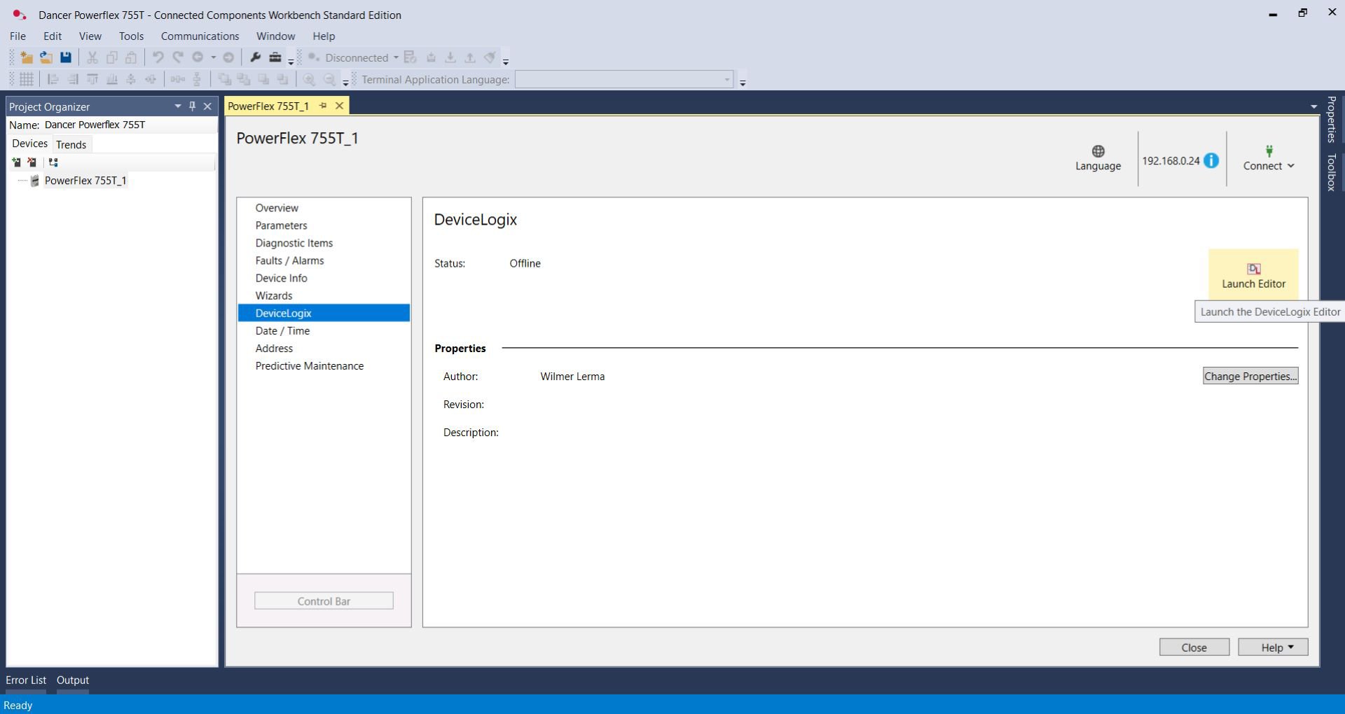Pin the PowerFlex 755T_1 document tab

[323, 106]
